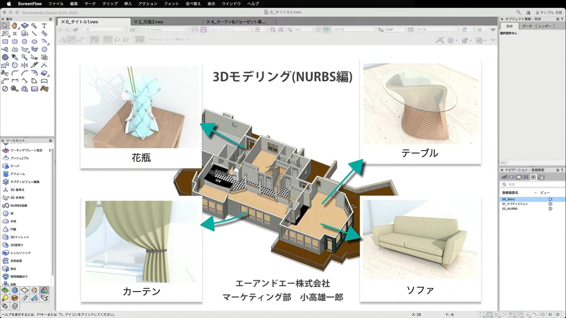Select the Text tool in Basic palette

coord(44,26)
